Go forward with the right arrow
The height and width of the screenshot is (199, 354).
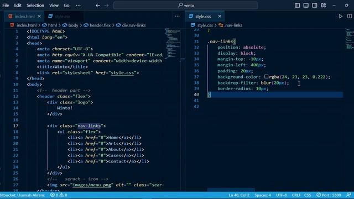point(107,5)
